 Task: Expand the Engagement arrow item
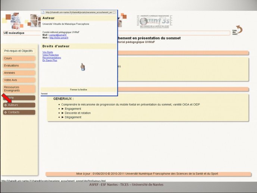click(x=71, y=109)
